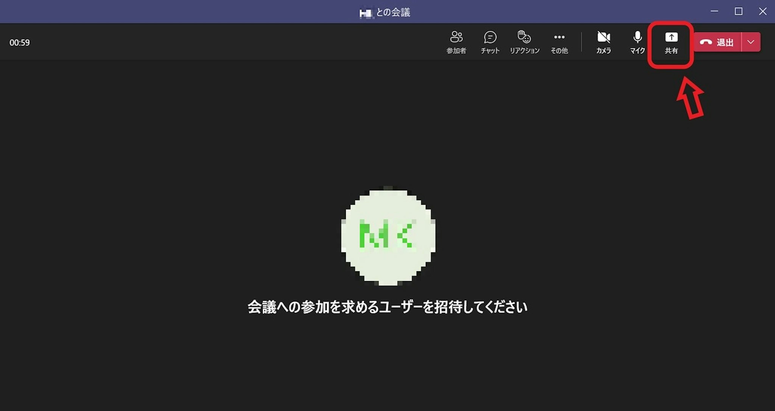Expand the chevron beside 退出
This screenshot has width=775, height=411.
(x=751, y=42)
